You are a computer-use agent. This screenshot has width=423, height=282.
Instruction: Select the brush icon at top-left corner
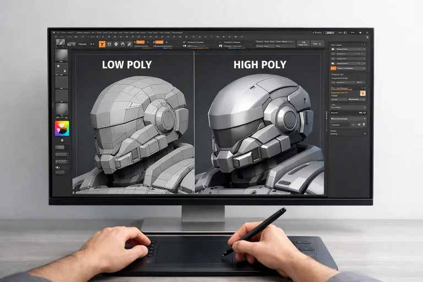(61, 42)
